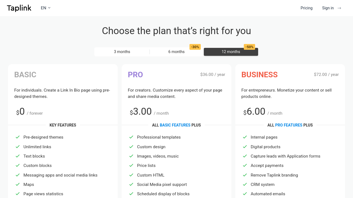
Task: Click the Sign in link
Action: [x=328, y=8]
